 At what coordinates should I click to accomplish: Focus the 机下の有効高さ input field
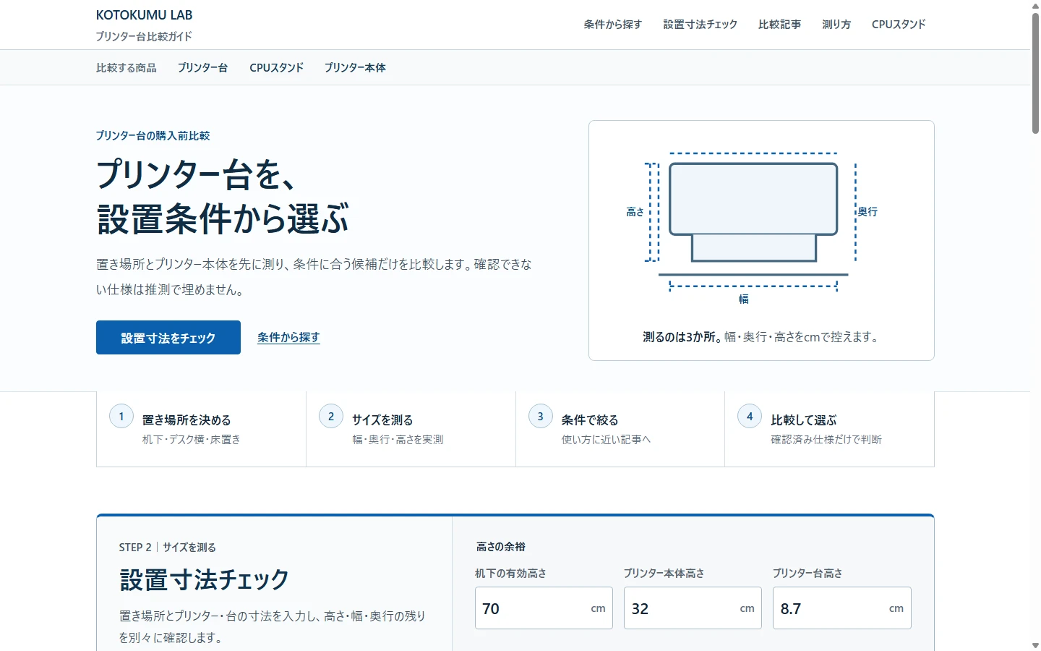[x=544, y=608]
